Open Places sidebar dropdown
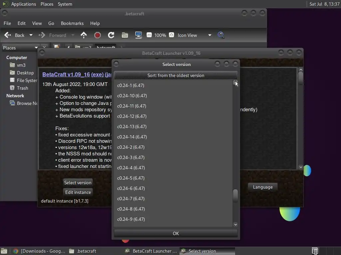This screenshot has height=255, width=341. [x=20, y=48]
